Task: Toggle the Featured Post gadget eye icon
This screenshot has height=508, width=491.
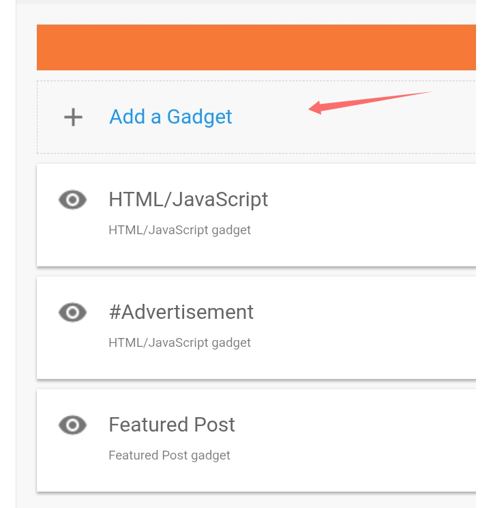Action: click(x=72, y=425)
